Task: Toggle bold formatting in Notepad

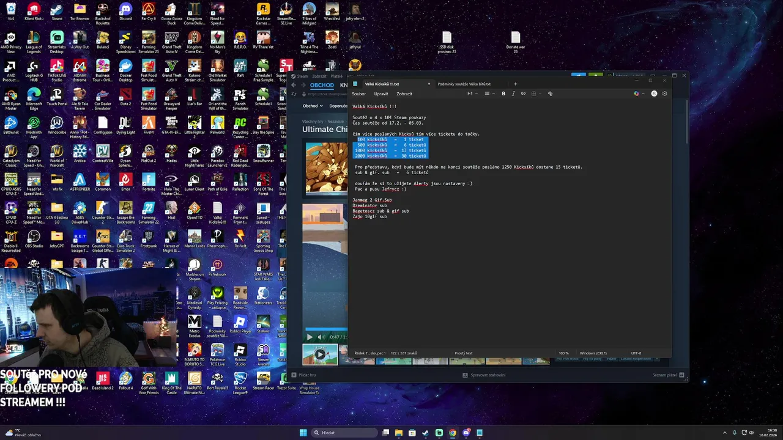Action: [x=503, y=94]
